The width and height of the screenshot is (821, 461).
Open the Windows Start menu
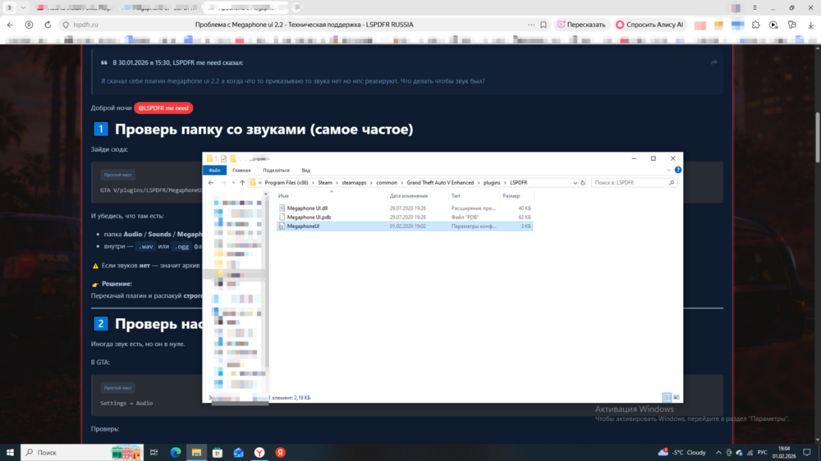[10, 453]
